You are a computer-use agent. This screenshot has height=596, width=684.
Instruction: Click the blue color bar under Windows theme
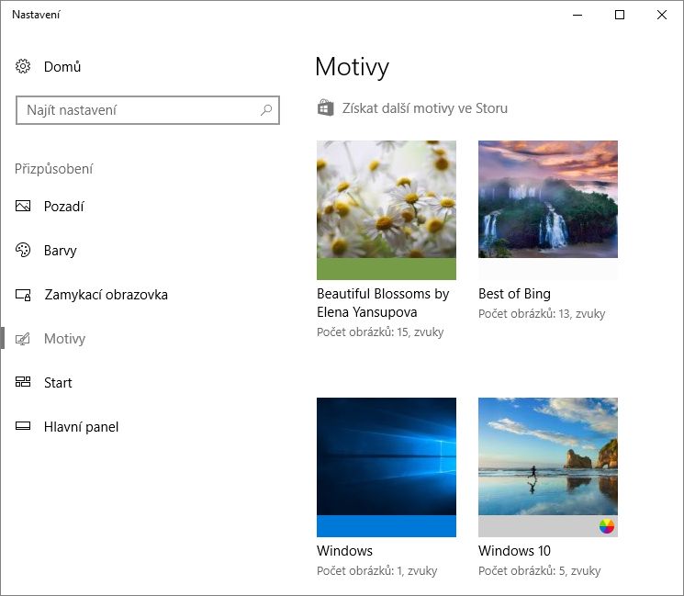386,526
